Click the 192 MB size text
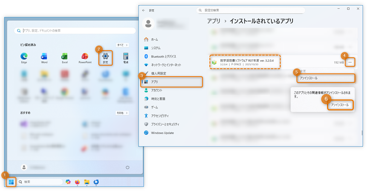The image size is (370, 191). coord(339,63)
